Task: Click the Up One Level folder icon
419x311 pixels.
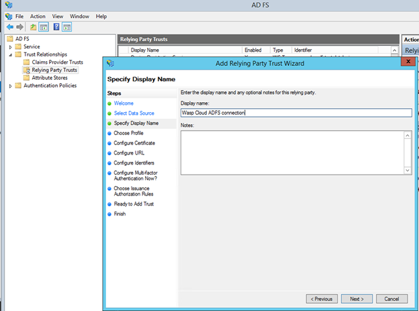Action: pos(33,27)
